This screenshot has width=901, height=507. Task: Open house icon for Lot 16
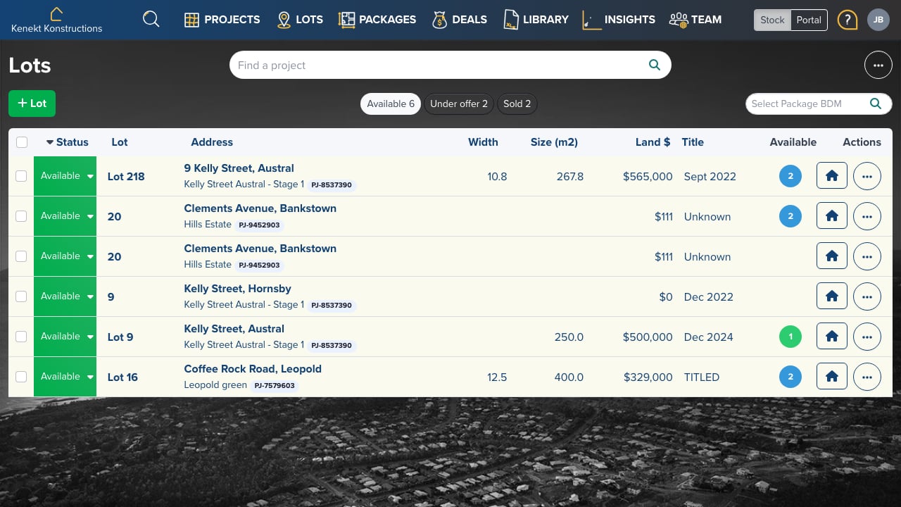[x=831, y=377]
